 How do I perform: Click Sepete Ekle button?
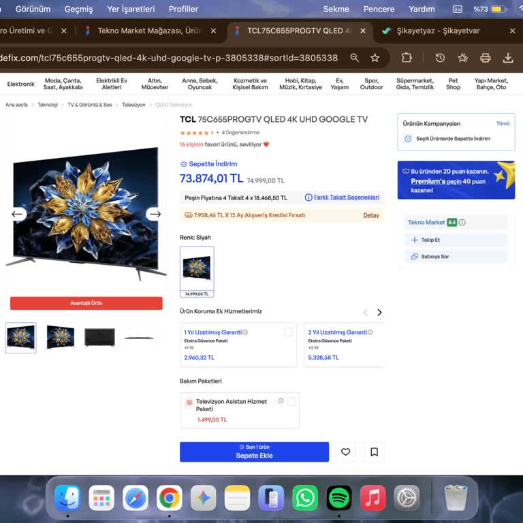[x=254, y=451]
